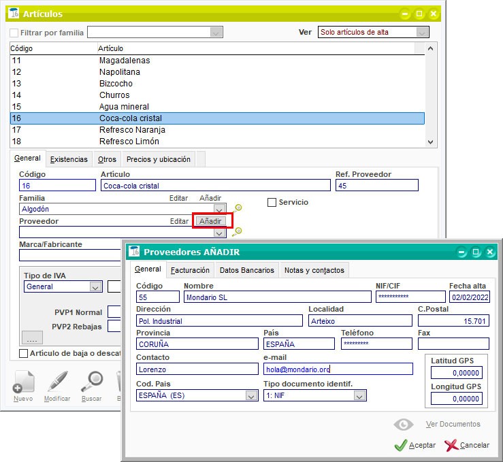503x462 pixels.
Task: Tick Artículo de baja o descatalogado checkbox
Action: click(23, 353)
